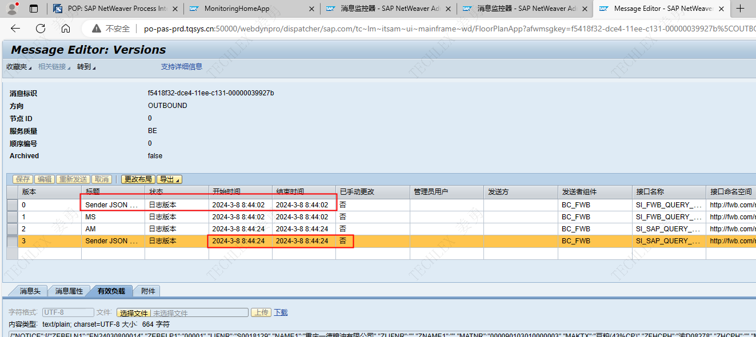756x337 pixels.
Task: Click the 已手动更改 column header
Action: click(373, 192)
